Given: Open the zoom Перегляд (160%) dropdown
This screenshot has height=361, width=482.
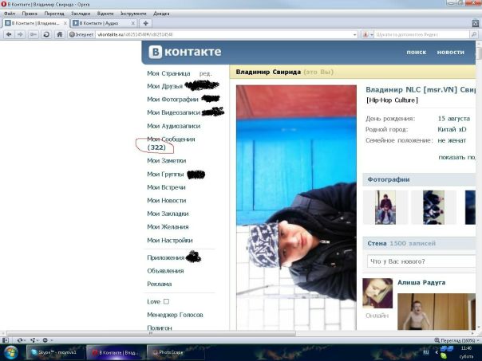Looking at the screenshot, I should coord(457,340).
